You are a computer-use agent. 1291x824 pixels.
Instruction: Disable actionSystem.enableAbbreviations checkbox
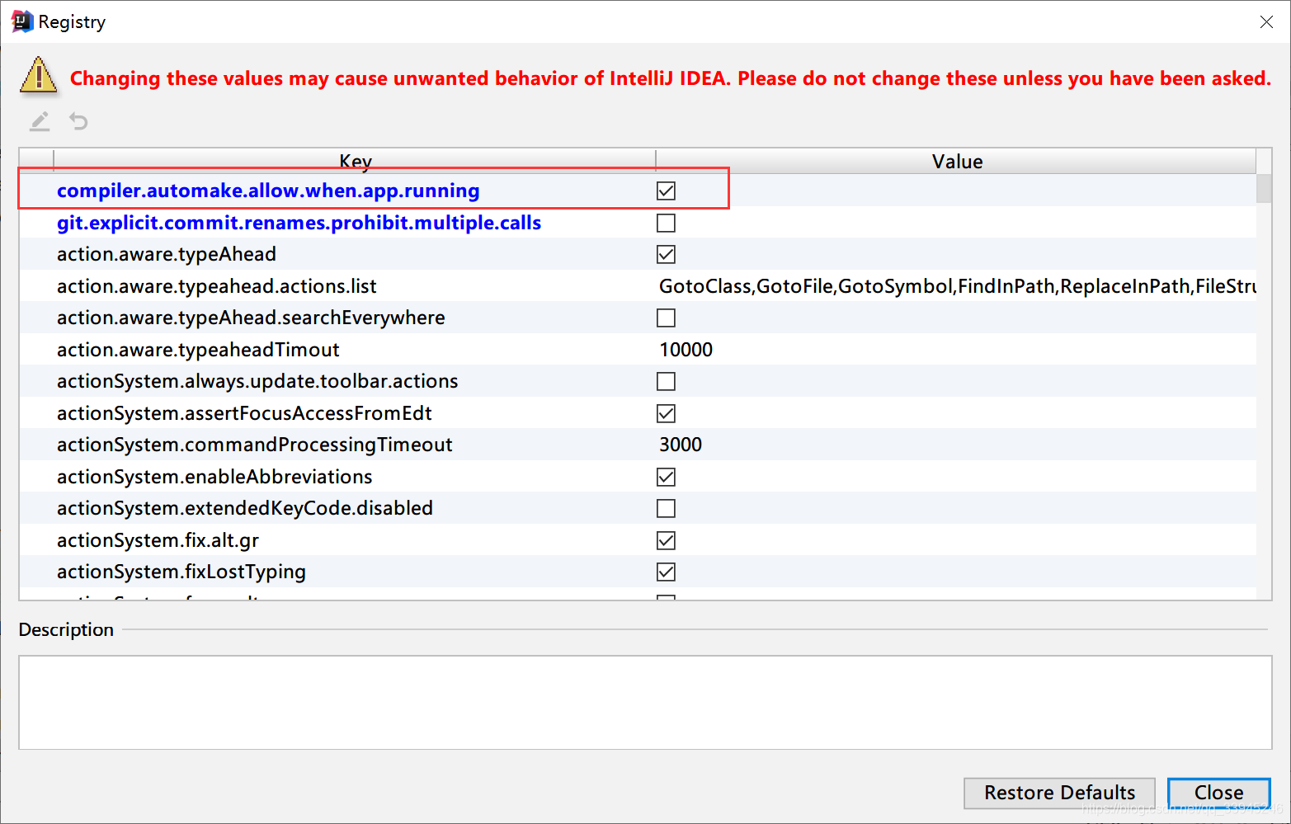(x=666, y=477)
